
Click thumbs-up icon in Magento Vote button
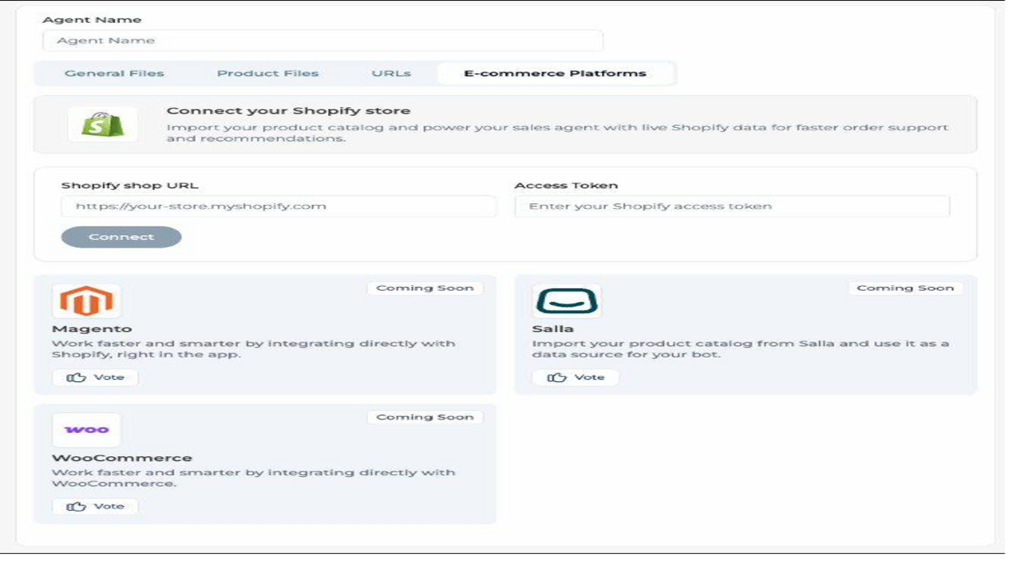pos(76,377)
